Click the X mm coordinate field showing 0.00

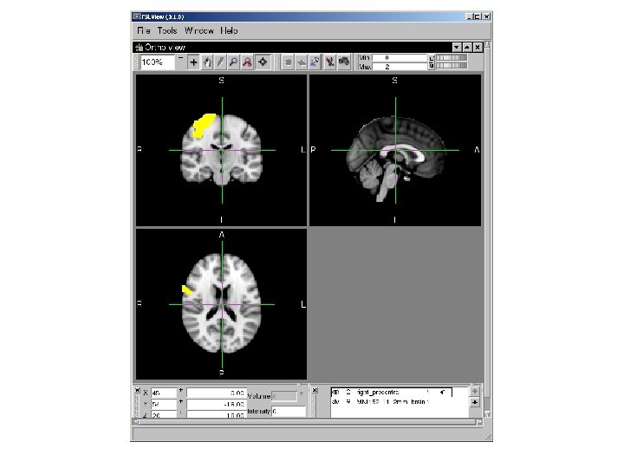[216, 393]
